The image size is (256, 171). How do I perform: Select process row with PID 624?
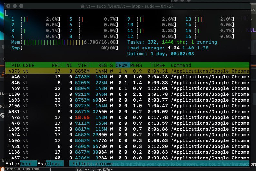click(127, 135)
